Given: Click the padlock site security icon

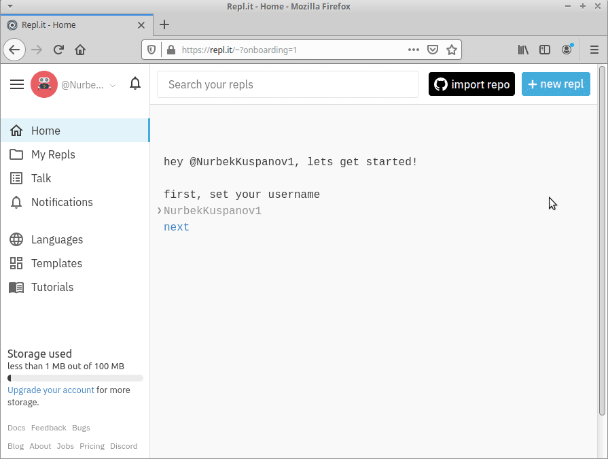Looking at the screenshot, I should pyautogui.click(x=171, y=50).
